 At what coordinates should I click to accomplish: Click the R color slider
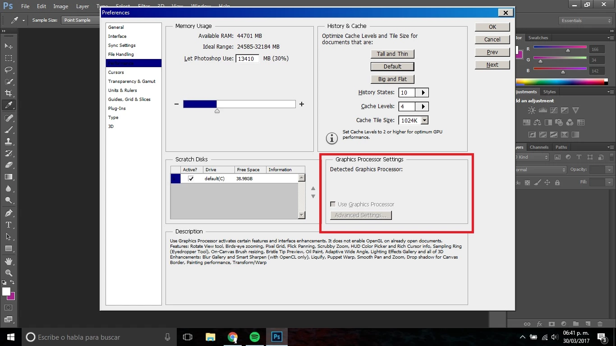[560, 48]
